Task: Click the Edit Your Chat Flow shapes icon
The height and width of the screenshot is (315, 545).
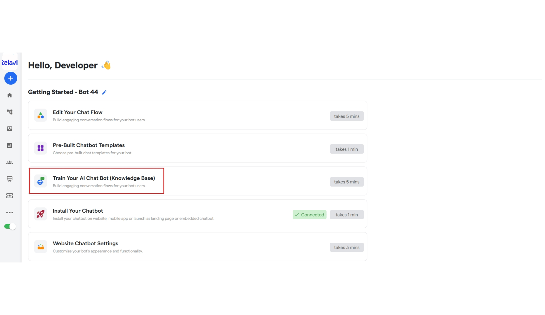Action: click(x=41, y=116)
